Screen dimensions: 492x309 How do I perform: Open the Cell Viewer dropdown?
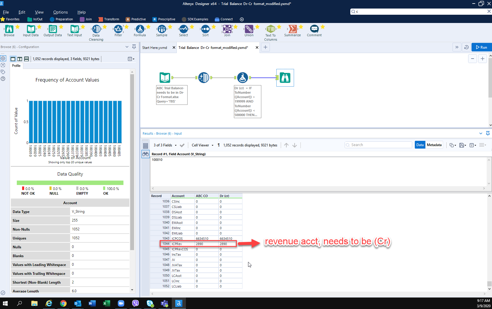[x=203, y=145]
